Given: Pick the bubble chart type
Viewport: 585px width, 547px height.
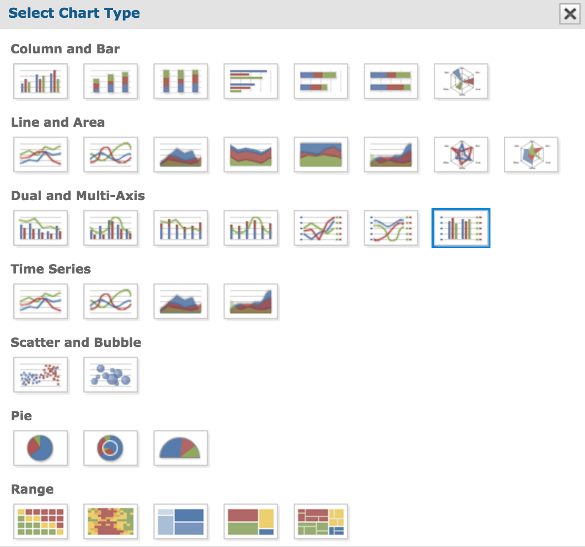Looking at the screenshot, I should [111, 375].
